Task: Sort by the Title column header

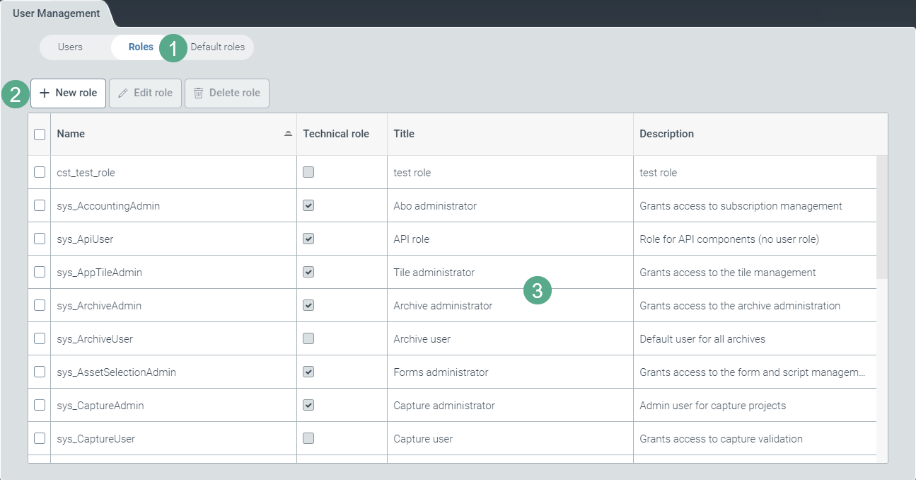Action: pos(404,134)
